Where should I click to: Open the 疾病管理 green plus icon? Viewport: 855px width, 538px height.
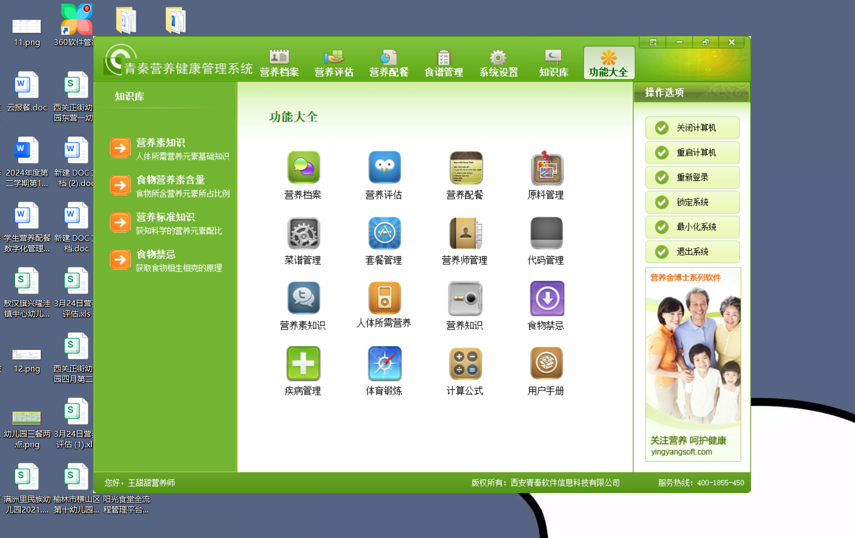point(303,364)
